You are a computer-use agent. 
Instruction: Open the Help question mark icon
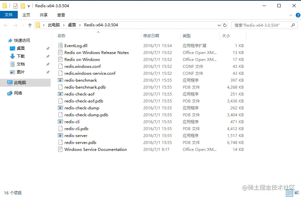297,15
